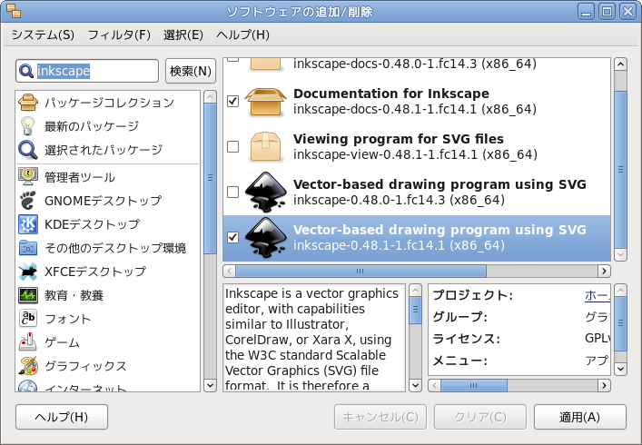The width and height of the screenshot is (642, 445).
Task: Uncheck Documentation for Inkscape 0.48.1 checkbox
Action: [x=232, y=101]
